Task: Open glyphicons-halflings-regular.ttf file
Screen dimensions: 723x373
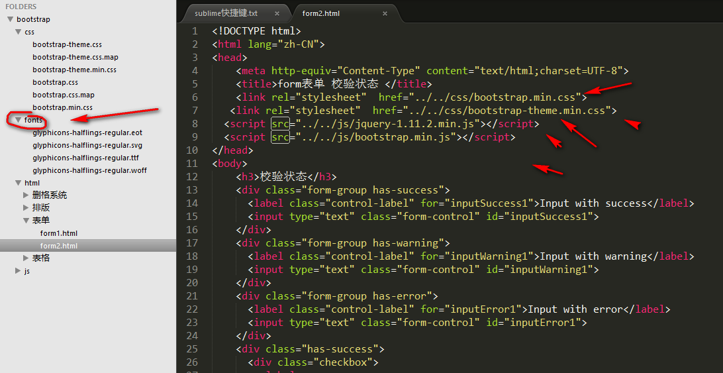Action: tap(86, 158)
